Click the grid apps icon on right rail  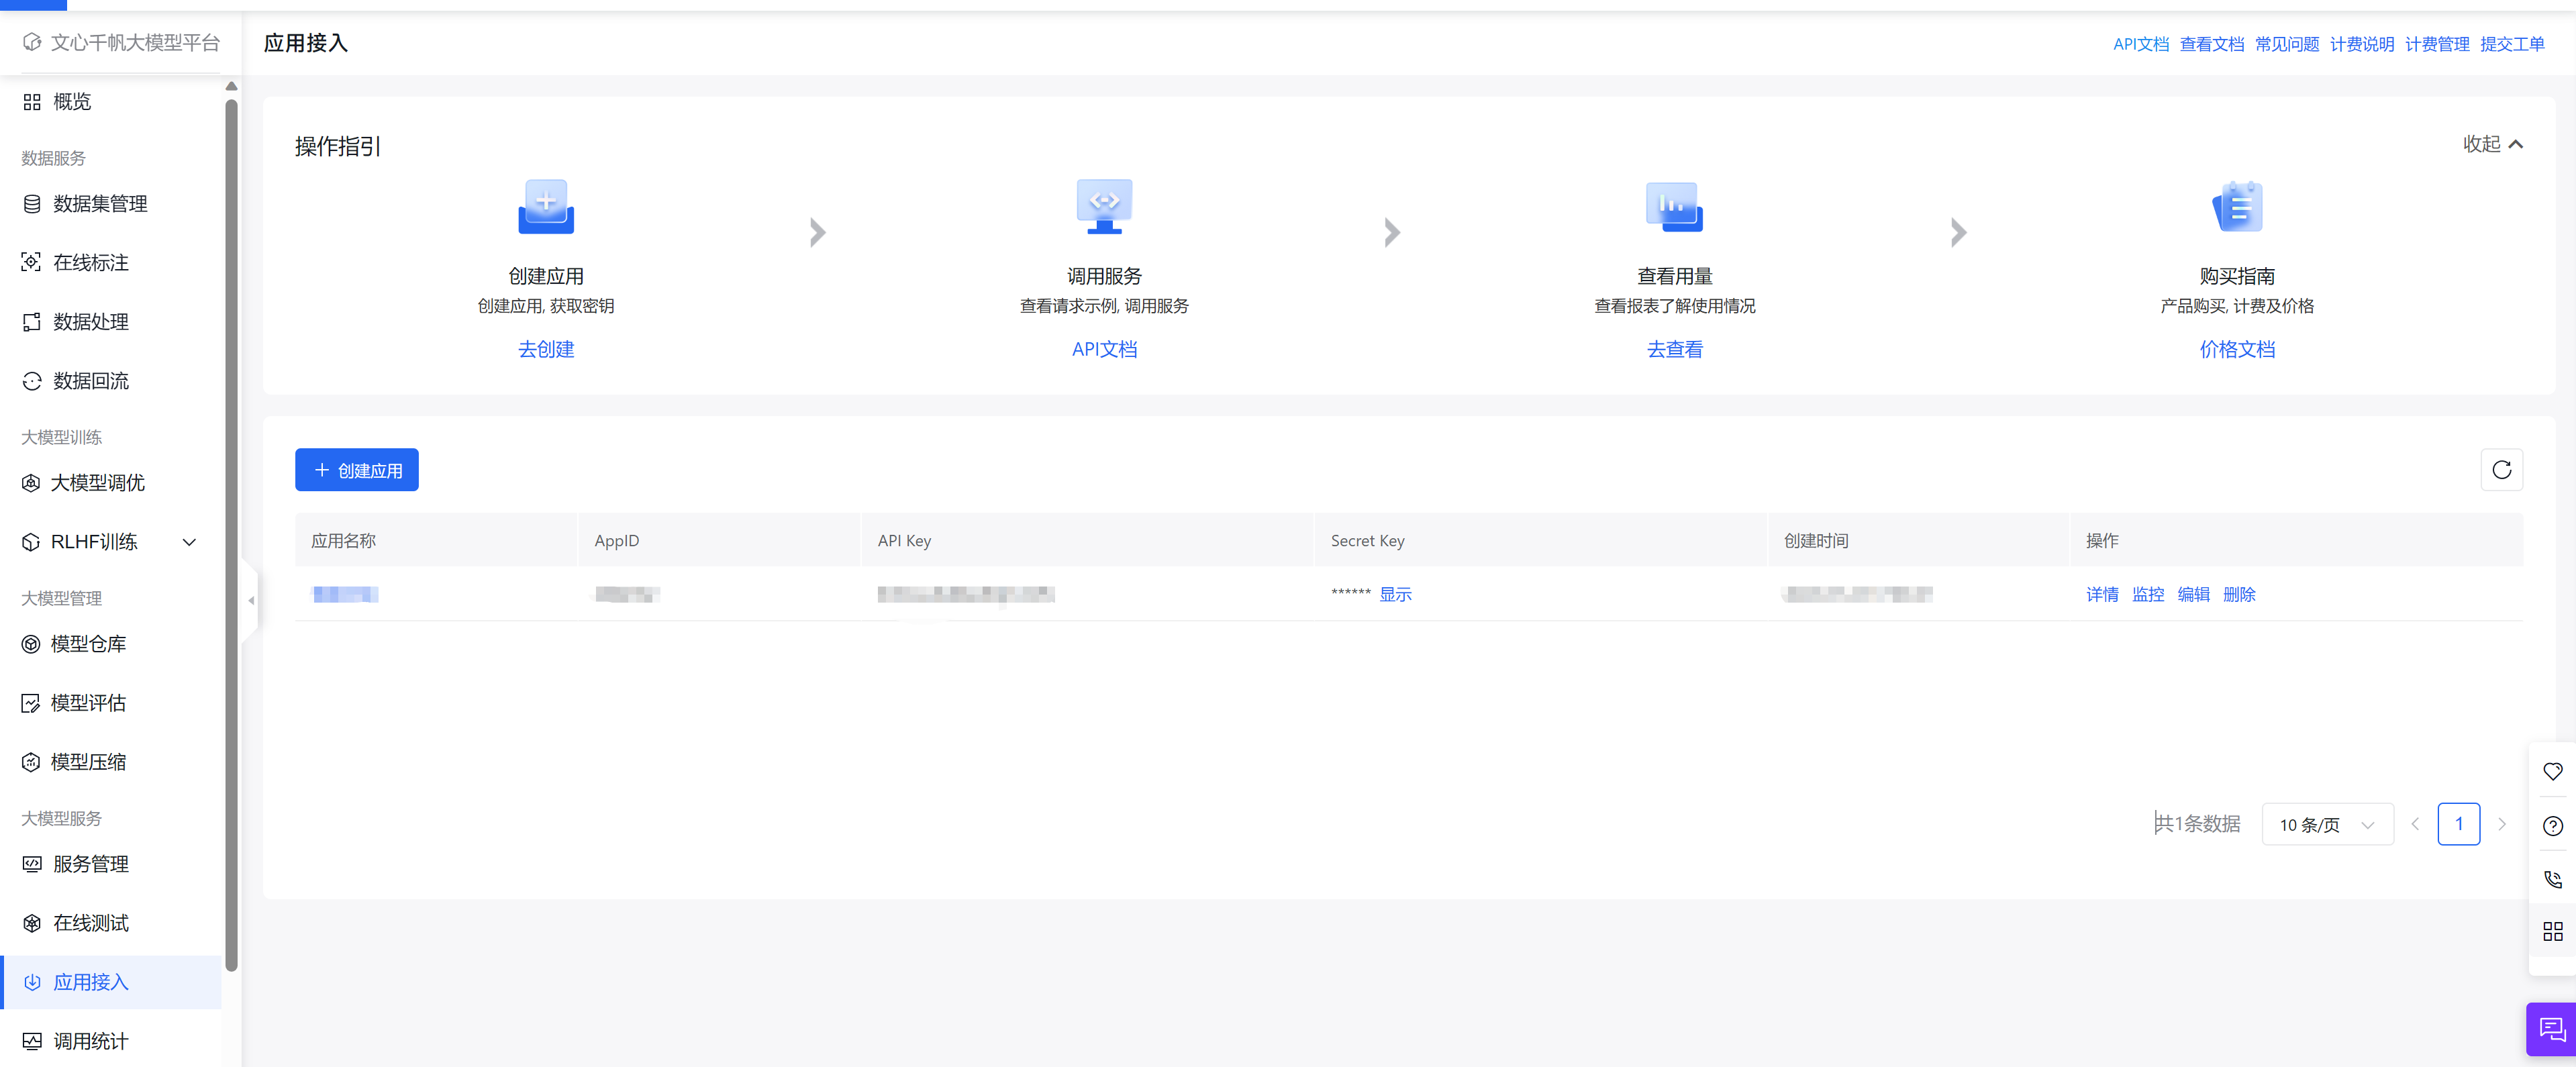pos(2552,931)
